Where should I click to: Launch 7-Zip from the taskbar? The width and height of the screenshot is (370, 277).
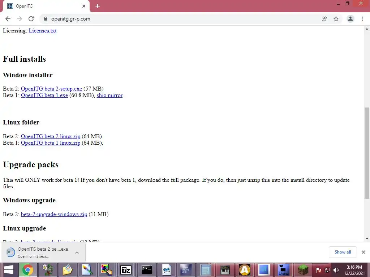125,270
